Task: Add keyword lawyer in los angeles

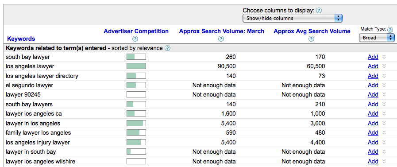Action: 373,123
